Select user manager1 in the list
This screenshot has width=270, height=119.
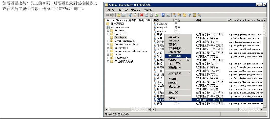tap(162, 24)
